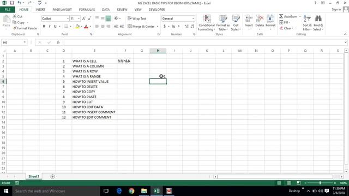Adjust the zoom slider handle

point(320,183)
